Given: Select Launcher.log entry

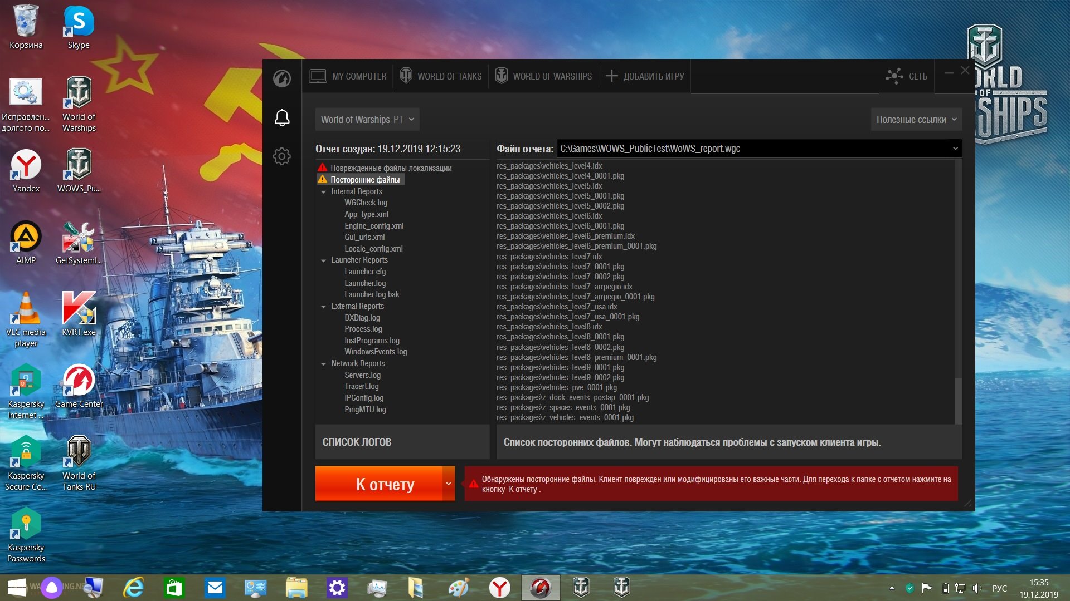Looking at the screenshot, I should [365, 283].
